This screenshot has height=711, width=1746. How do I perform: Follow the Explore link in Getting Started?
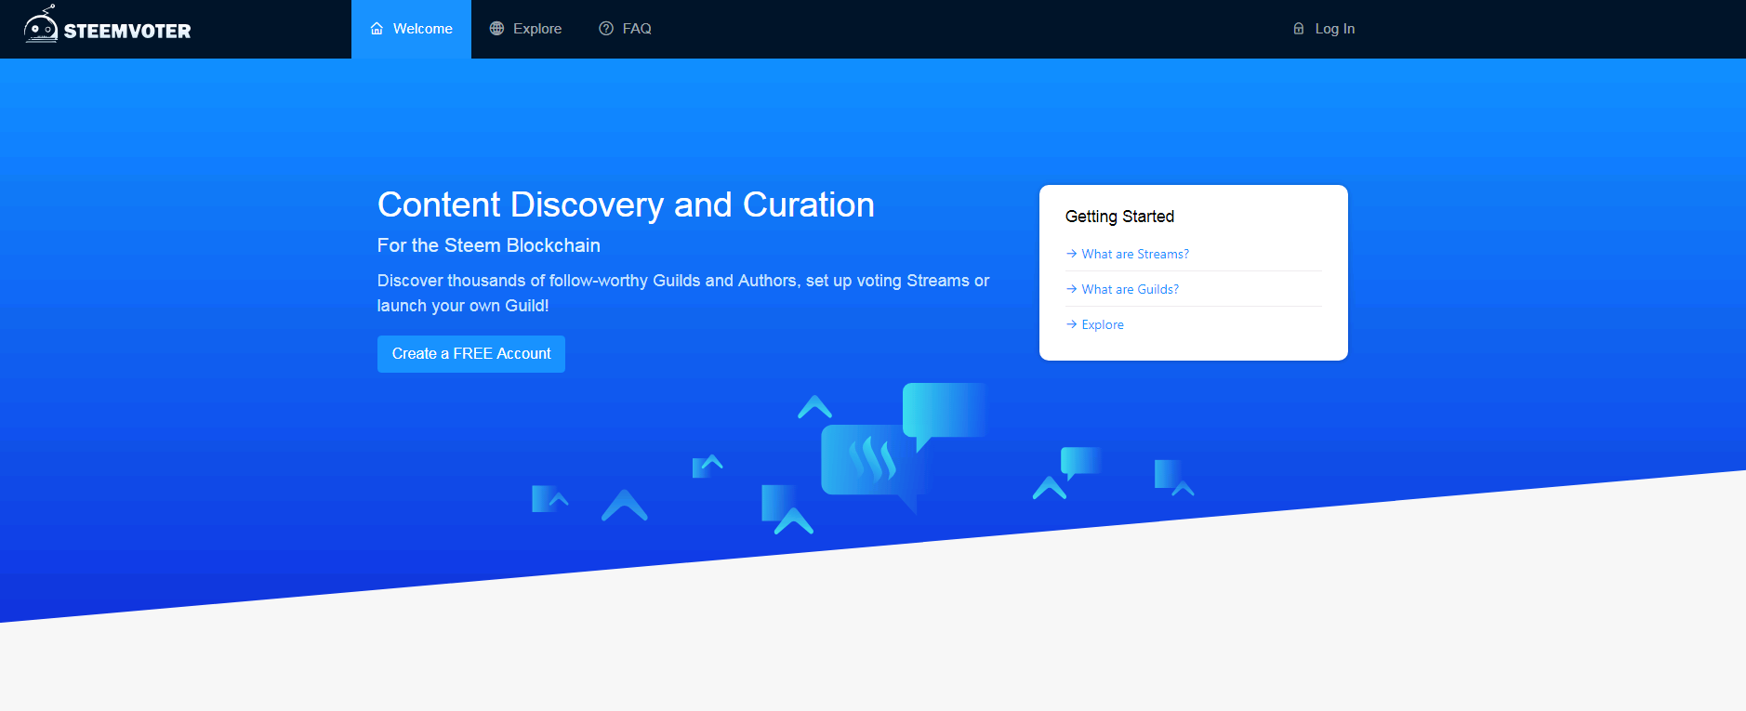[1103, 324]
